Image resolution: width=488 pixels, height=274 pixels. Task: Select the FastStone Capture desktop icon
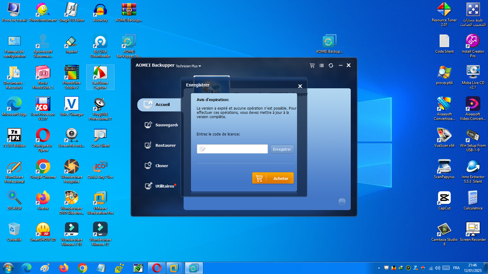pyautogui.click(x=100, y=77)
